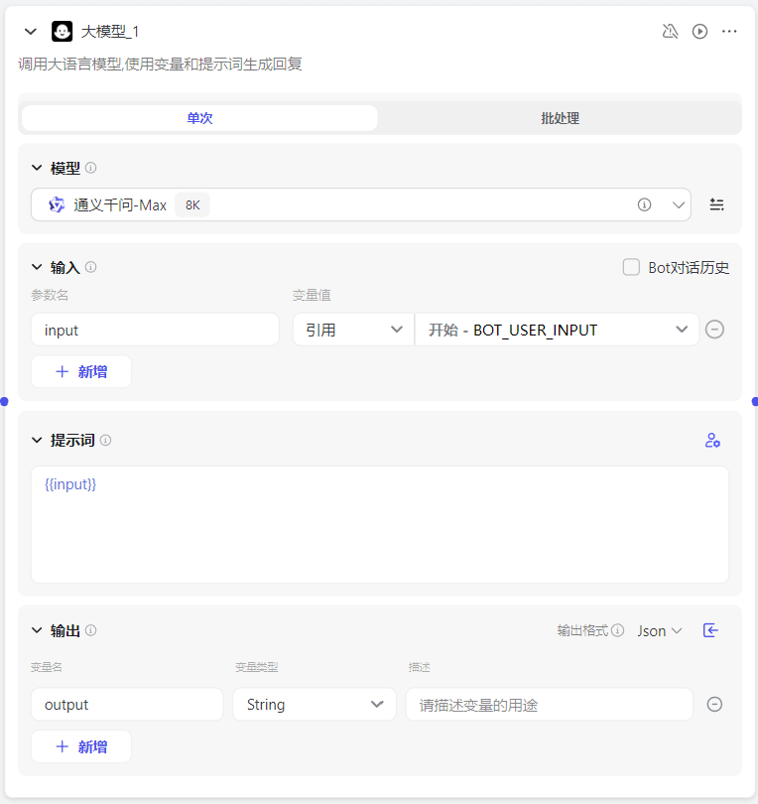Click the prompt library person icon
Viewport: 758px width, 804px height.
click(711, 440)
